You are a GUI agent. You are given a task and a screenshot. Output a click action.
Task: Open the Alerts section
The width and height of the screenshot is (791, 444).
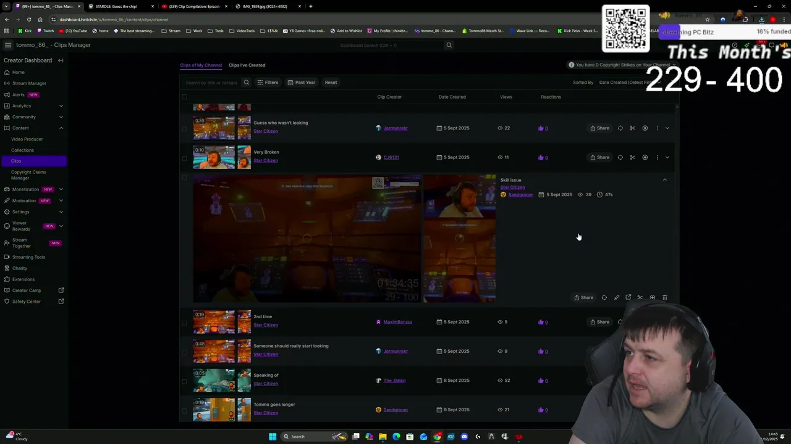(x=19, y=94)
